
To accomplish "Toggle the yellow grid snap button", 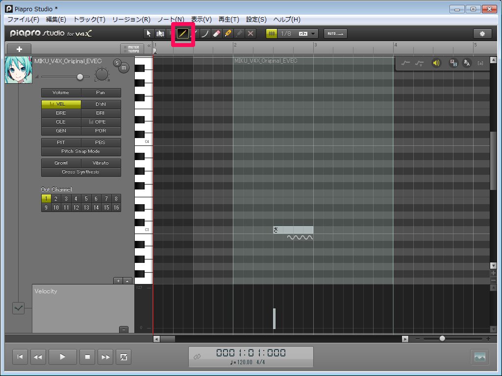I will pos(272,34).
